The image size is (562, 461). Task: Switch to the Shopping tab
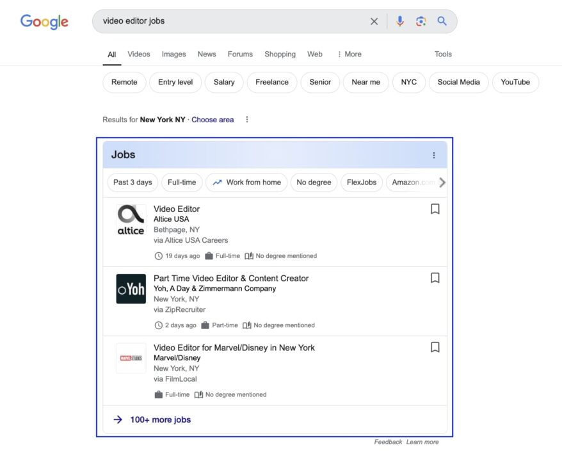click(x=280, y=54)
